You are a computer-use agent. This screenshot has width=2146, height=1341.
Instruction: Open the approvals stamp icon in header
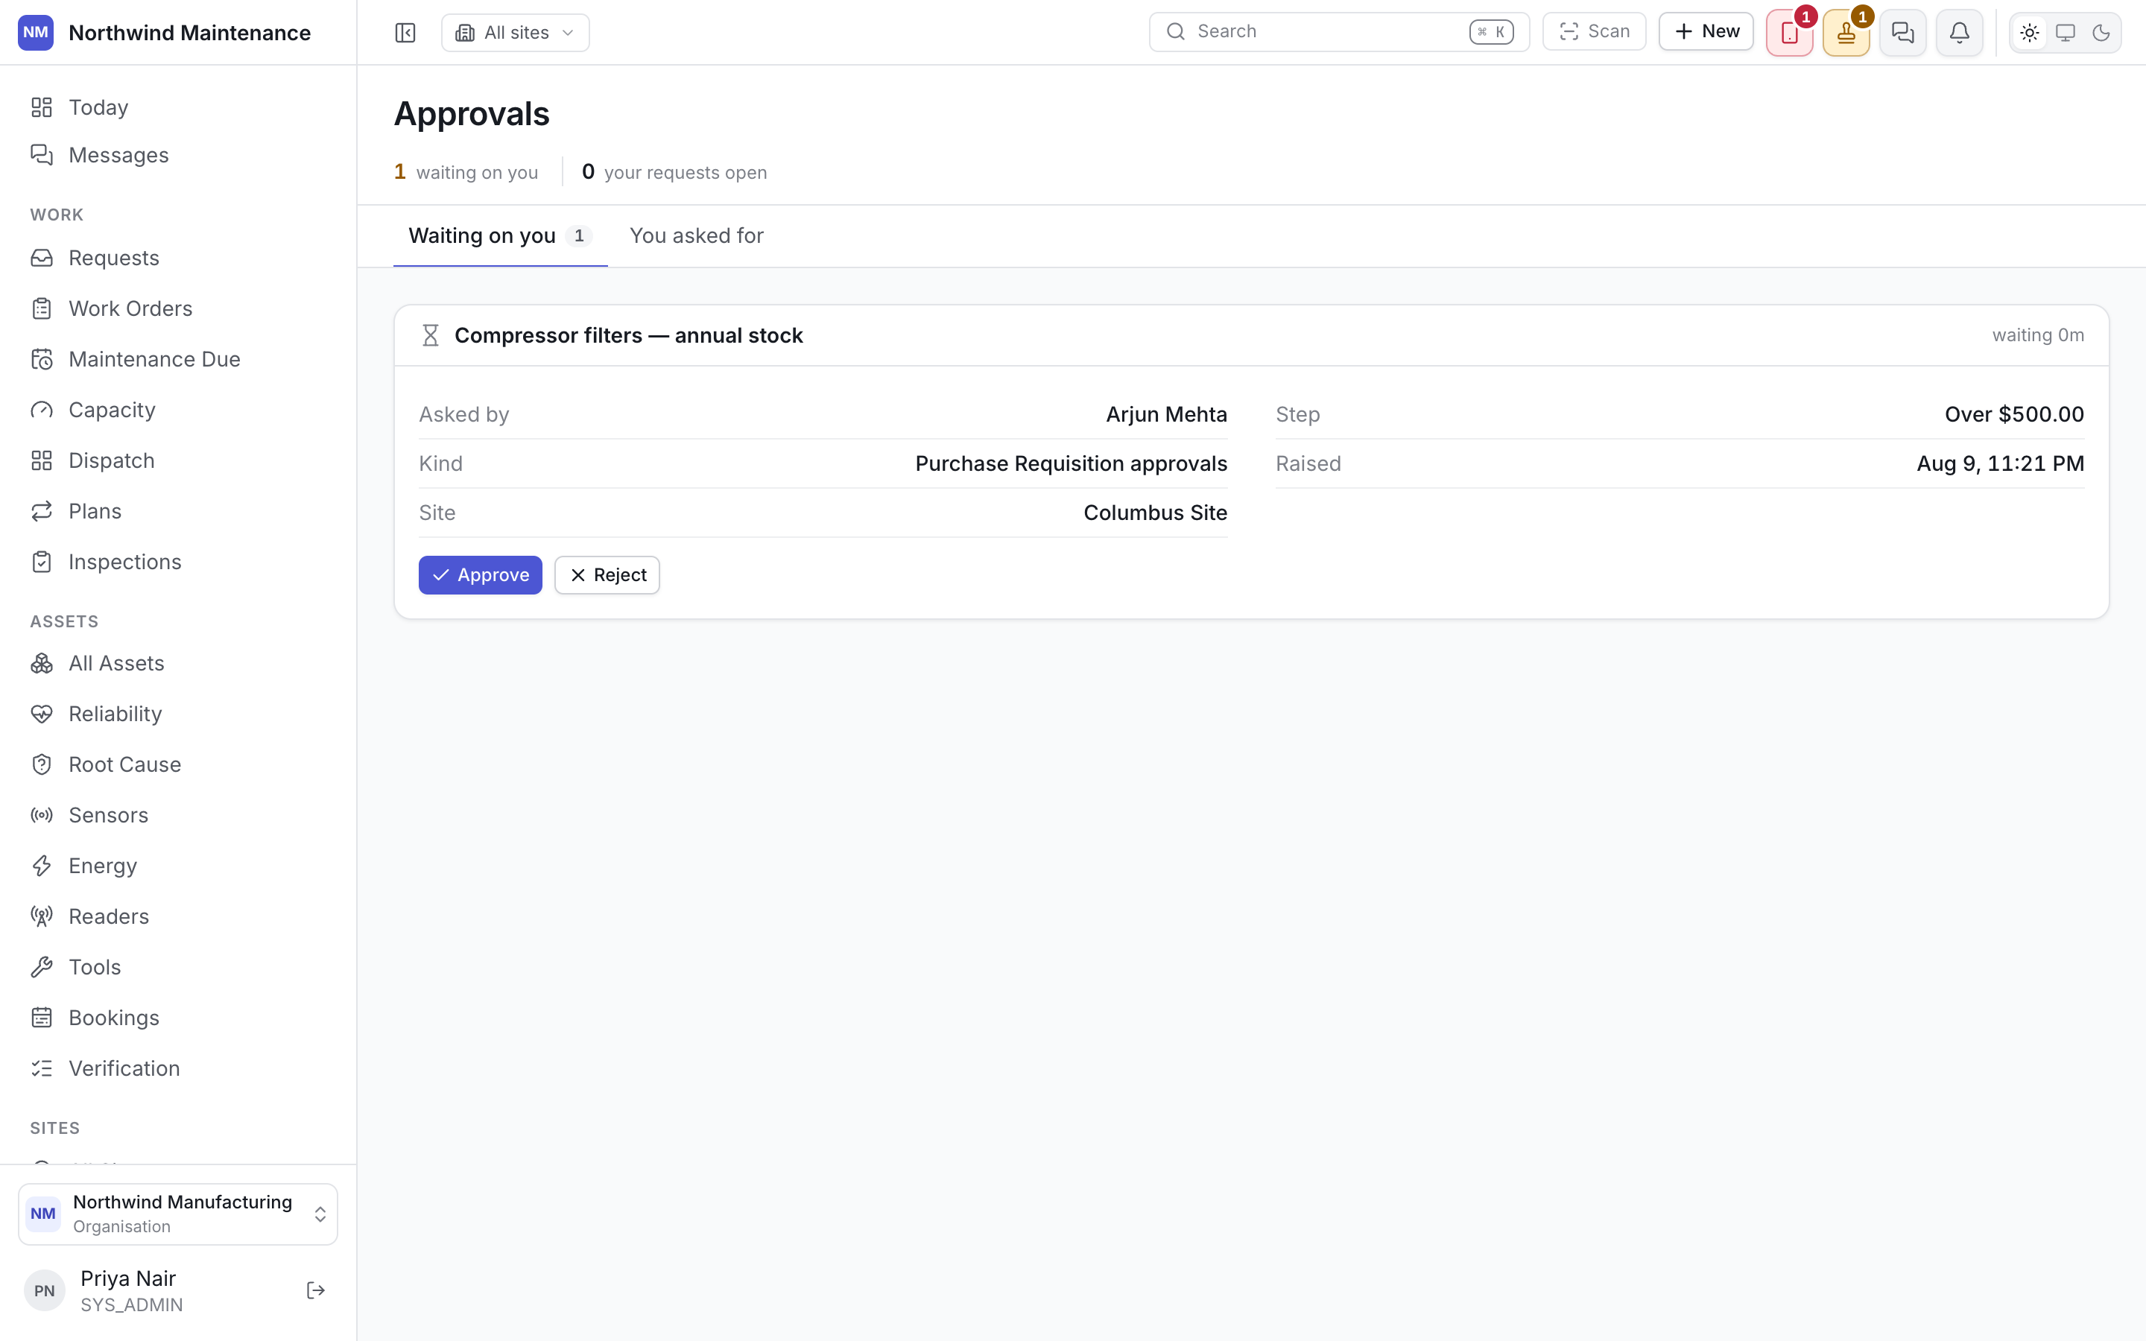point(1846,33)
